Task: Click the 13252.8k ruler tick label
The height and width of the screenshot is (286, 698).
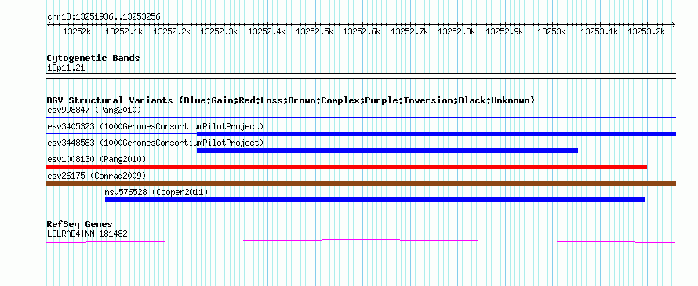Action: [456, 32]
